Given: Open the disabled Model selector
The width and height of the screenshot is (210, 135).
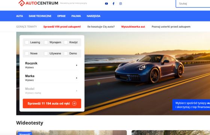Looking at the screenshot, I should tap(52, 91).
